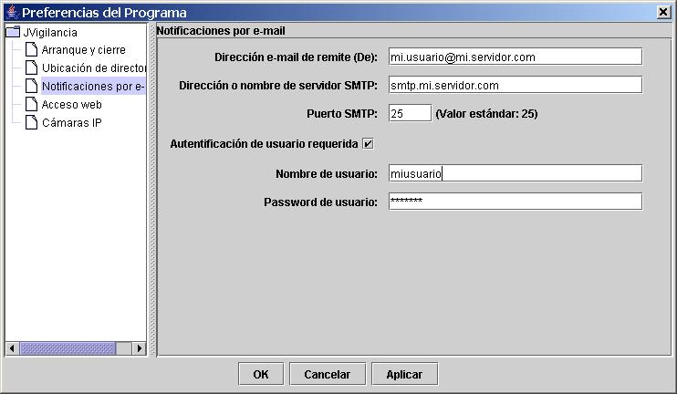The width and height of the screenshot is (677, 394).
Task: Click the JVigilancia folder icon
Action: tap(14, 32)
